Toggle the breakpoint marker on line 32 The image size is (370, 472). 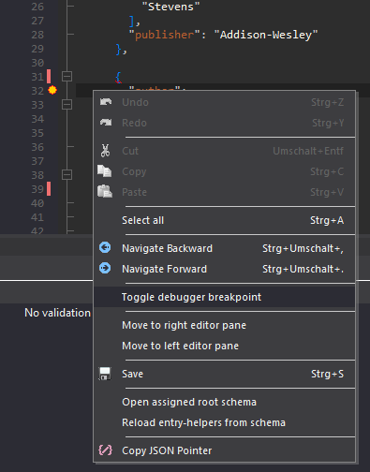pyautogui.click(x=52, y=90)
